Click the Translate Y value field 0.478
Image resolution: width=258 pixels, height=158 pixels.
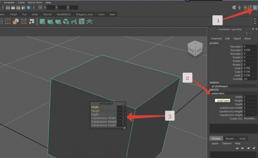(250, 50)
